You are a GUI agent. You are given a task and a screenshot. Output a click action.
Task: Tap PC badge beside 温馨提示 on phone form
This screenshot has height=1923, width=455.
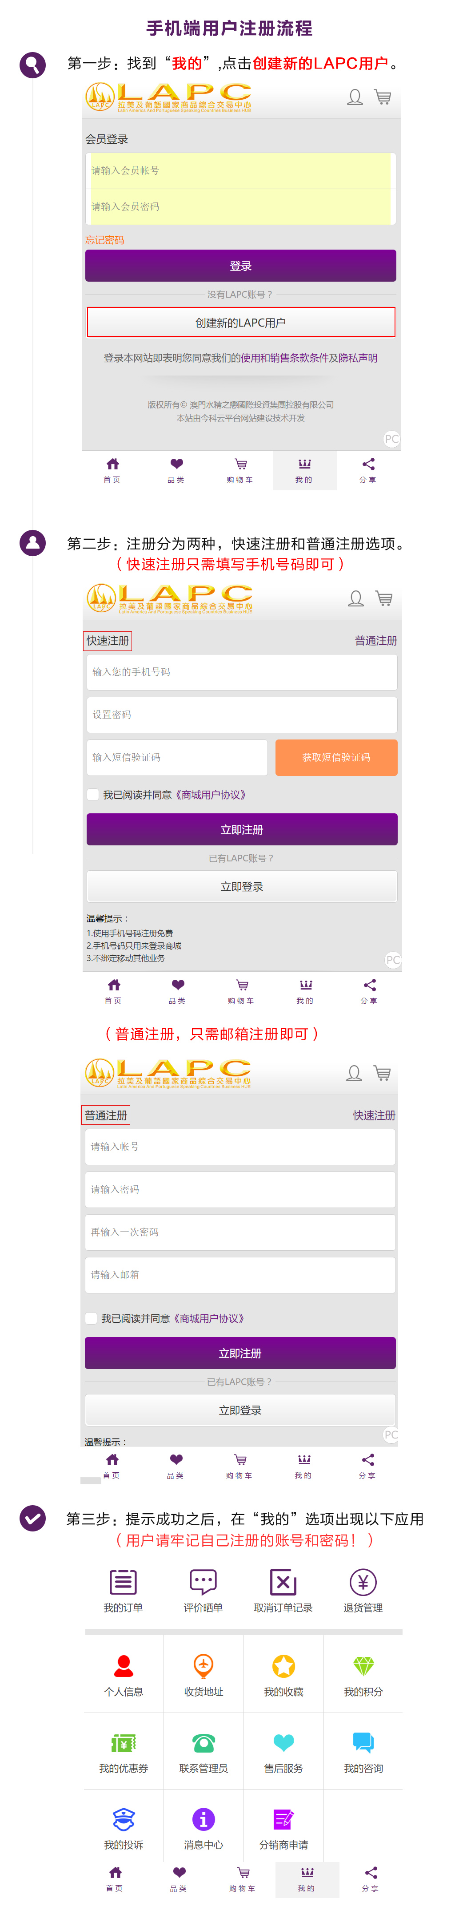(x=393, y=960)
